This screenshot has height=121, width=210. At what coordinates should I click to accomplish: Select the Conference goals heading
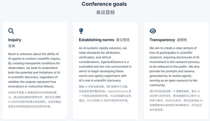pos(104,4)
